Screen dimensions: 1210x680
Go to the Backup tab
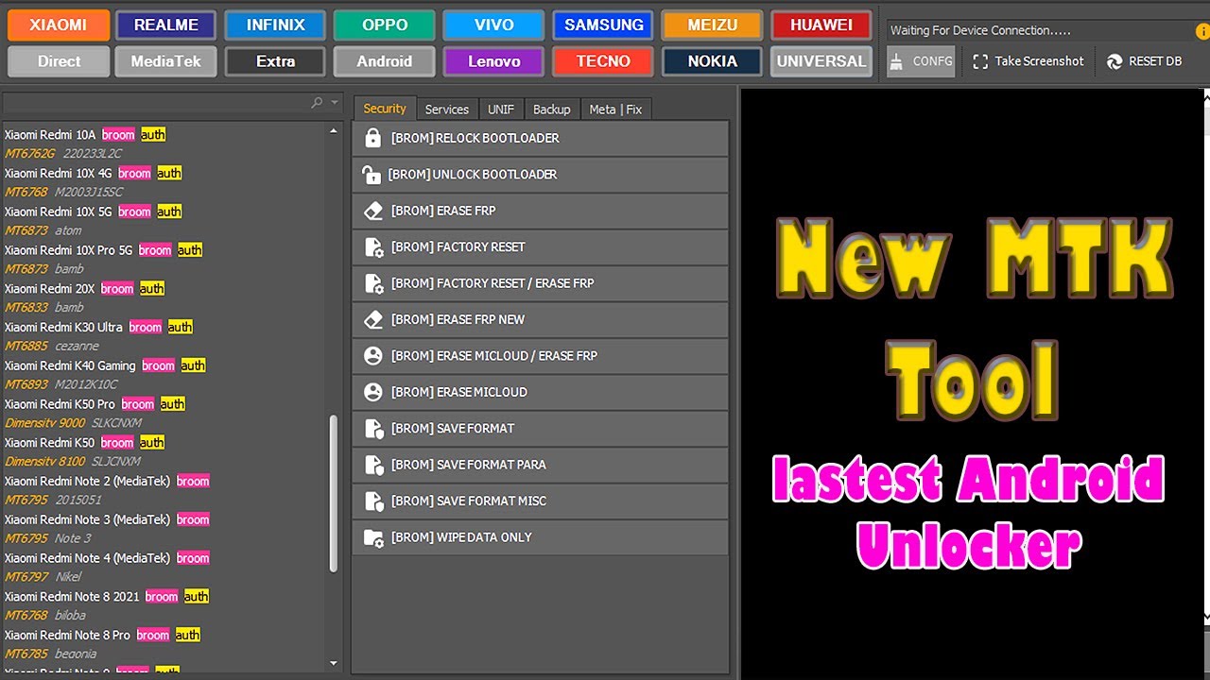click(552, 110)
